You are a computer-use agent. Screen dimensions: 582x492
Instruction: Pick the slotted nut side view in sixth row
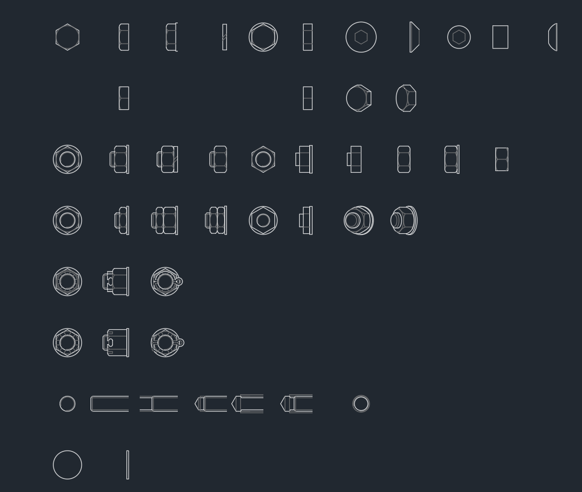[116, 343]
